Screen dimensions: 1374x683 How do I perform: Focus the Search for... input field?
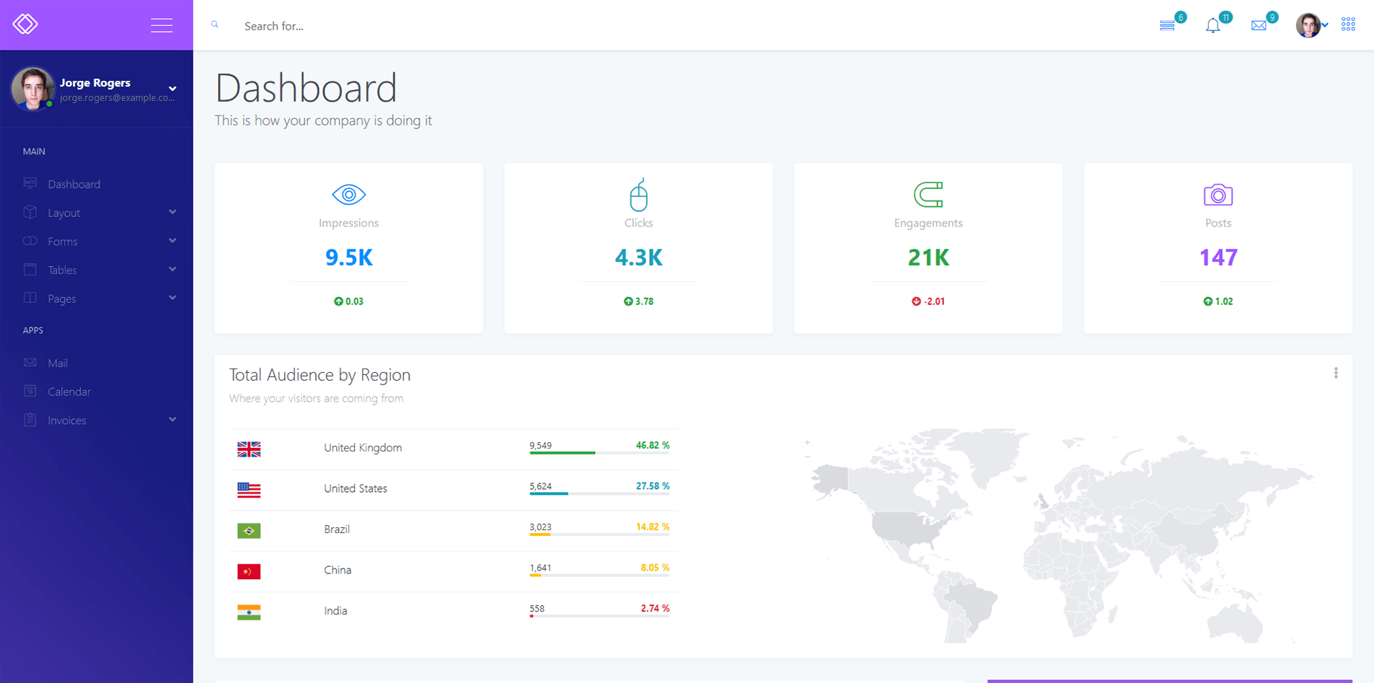[433, 26]
